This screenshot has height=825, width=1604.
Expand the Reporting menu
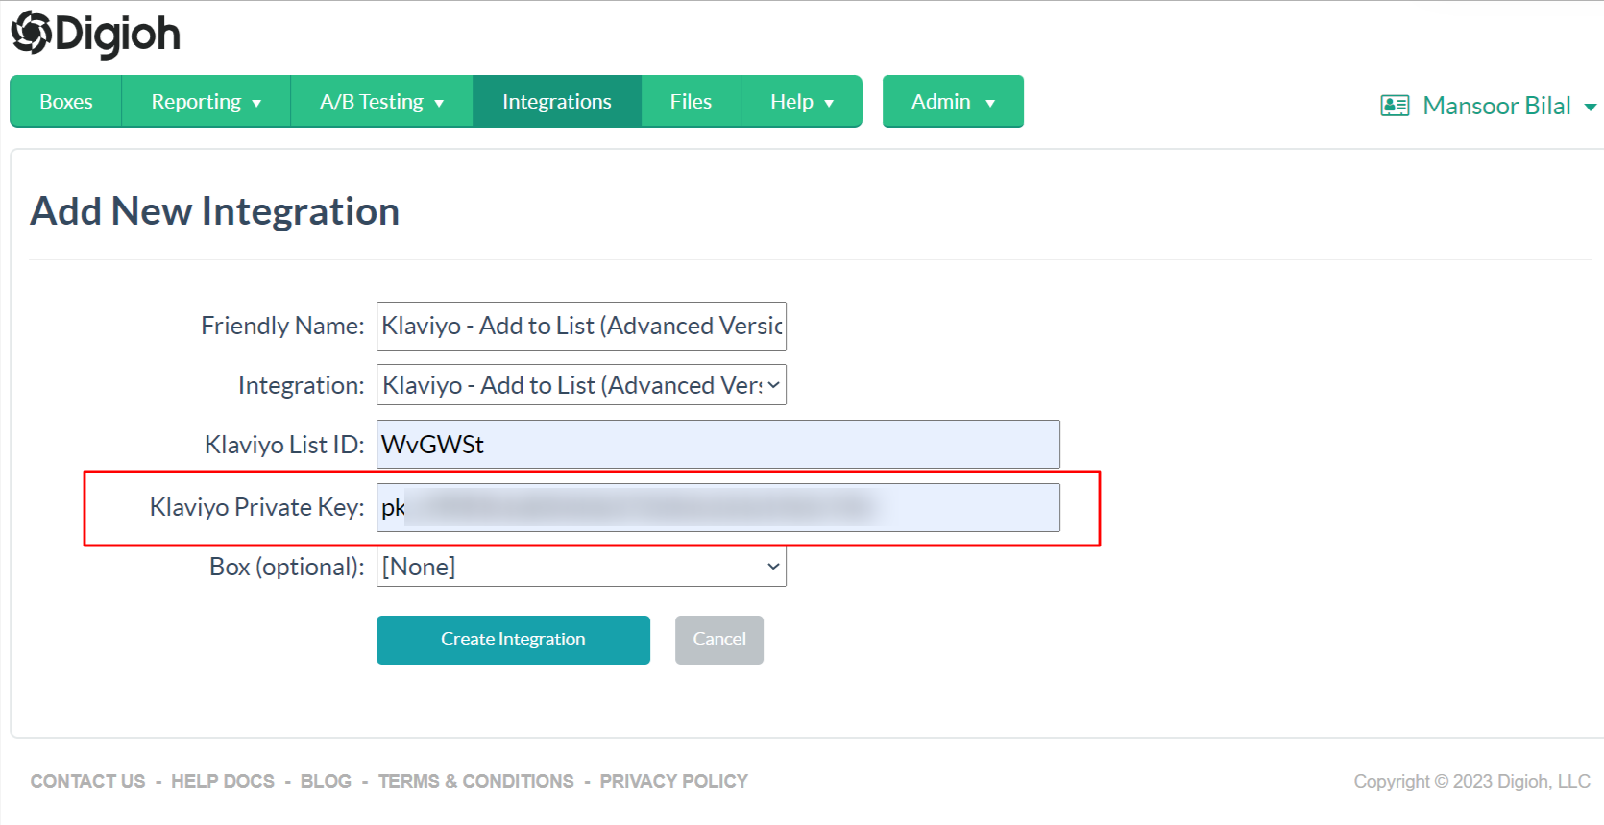point(207,101)
